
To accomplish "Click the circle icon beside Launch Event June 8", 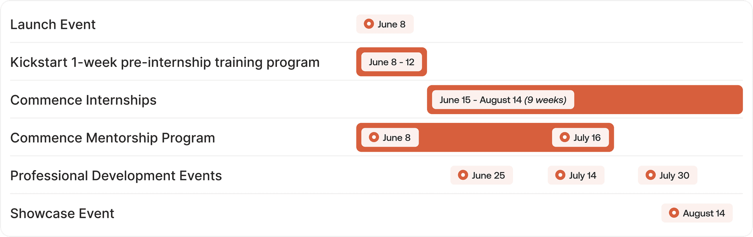I will (x=369, y=24).
